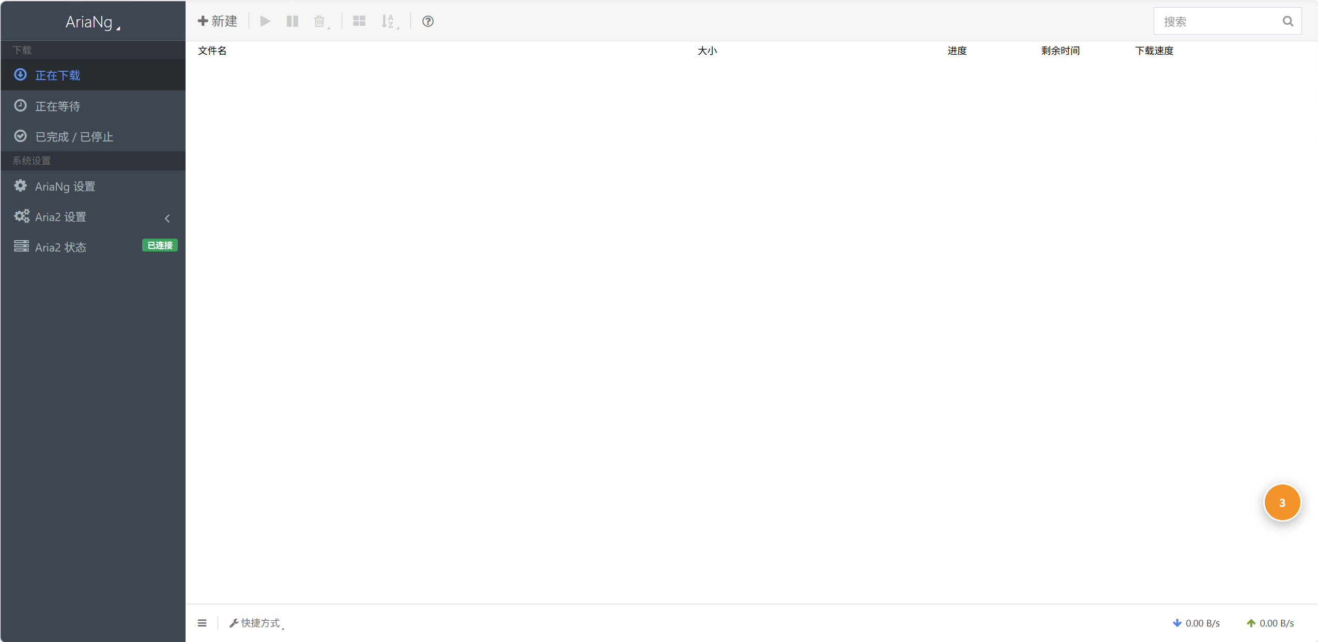The image size is (1318, 642).
Task: Open the AriaNg logo dropdown
Action: [x=93, y=22]
